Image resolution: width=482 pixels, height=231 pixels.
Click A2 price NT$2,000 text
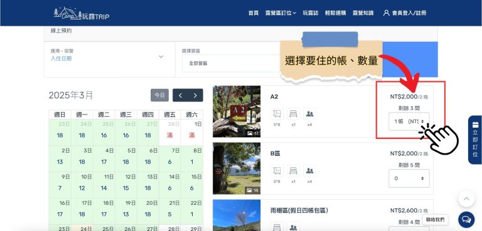click(404, 96)
